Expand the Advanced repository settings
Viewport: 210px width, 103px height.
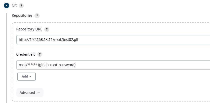(30, 93)
